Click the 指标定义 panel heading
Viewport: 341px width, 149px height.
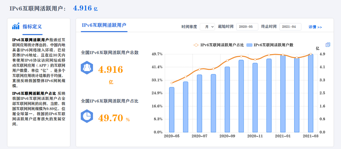pos(32,26)
